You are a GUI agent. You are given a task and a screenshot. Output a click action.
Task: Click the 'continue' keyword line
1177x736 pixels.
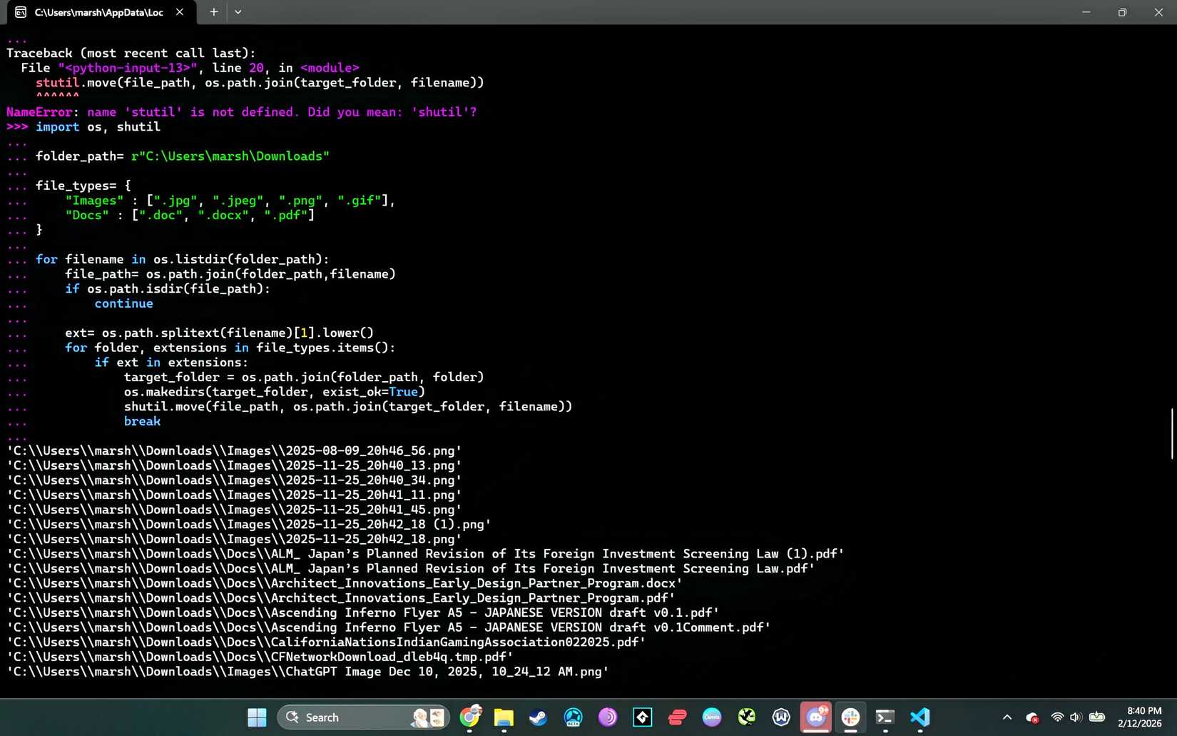click(x=123, y=303)
